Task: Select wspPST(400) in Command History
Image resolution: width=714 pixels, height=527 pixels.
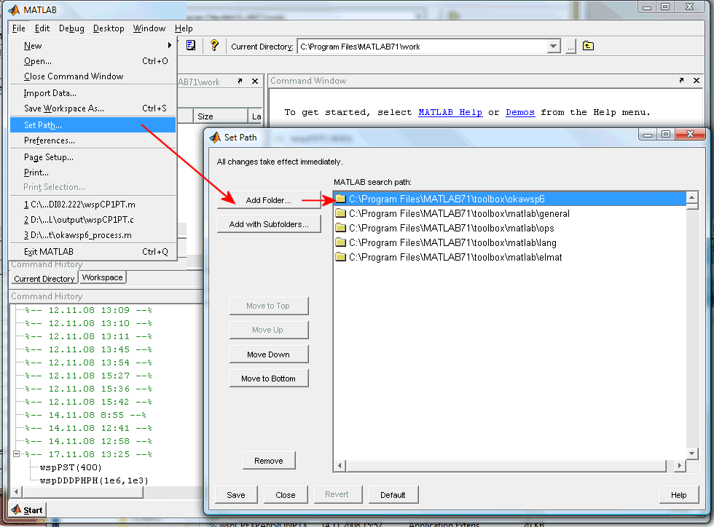Action: (71, 467)
